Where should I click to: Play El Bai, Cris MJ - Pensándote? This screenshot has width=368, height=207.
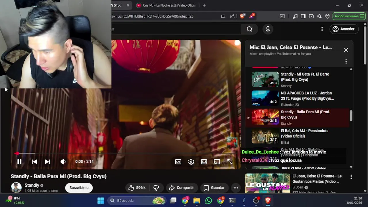pyautogui.click(x=298, y=136)
